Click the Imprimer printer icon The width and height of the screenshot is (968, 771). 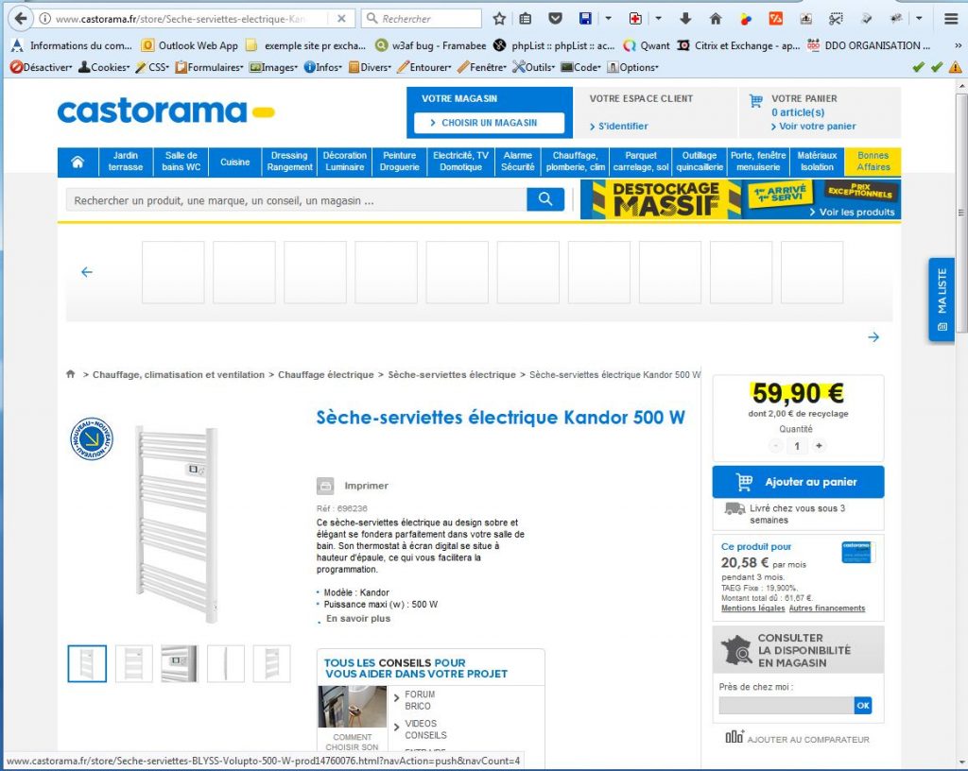[325, 486]
